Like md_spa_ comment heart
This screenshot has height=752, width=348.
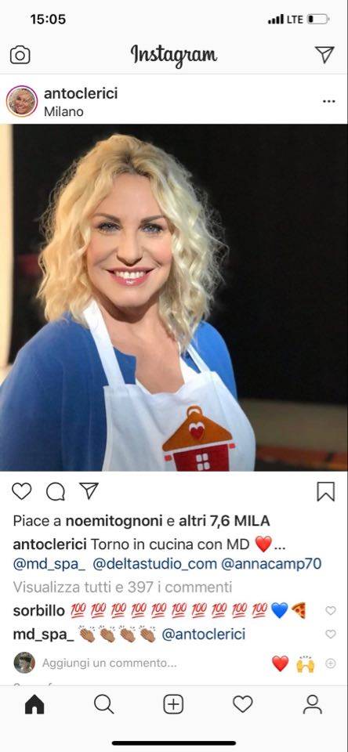coord(331,634)
